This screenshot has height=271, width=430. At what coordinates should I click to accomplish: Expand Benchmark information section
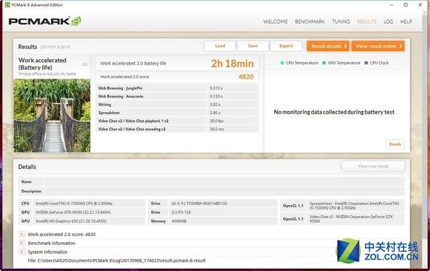point(21,243)
